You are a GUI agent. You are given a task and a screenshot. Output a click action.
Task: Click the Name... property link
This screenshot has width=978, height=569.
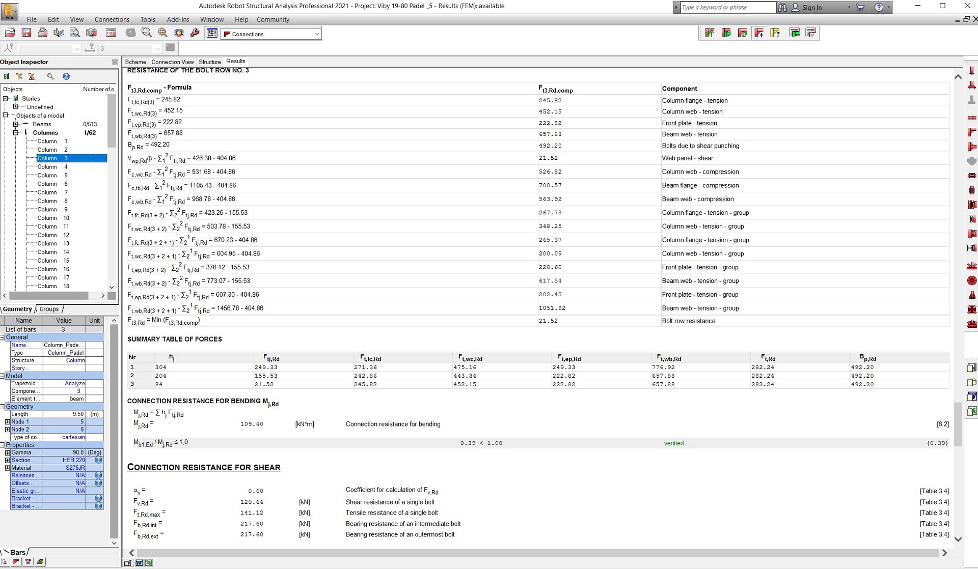[x=20, y=345]
